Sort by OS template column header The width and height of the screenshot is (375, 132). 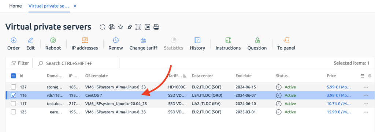click(x=96, y=76)
